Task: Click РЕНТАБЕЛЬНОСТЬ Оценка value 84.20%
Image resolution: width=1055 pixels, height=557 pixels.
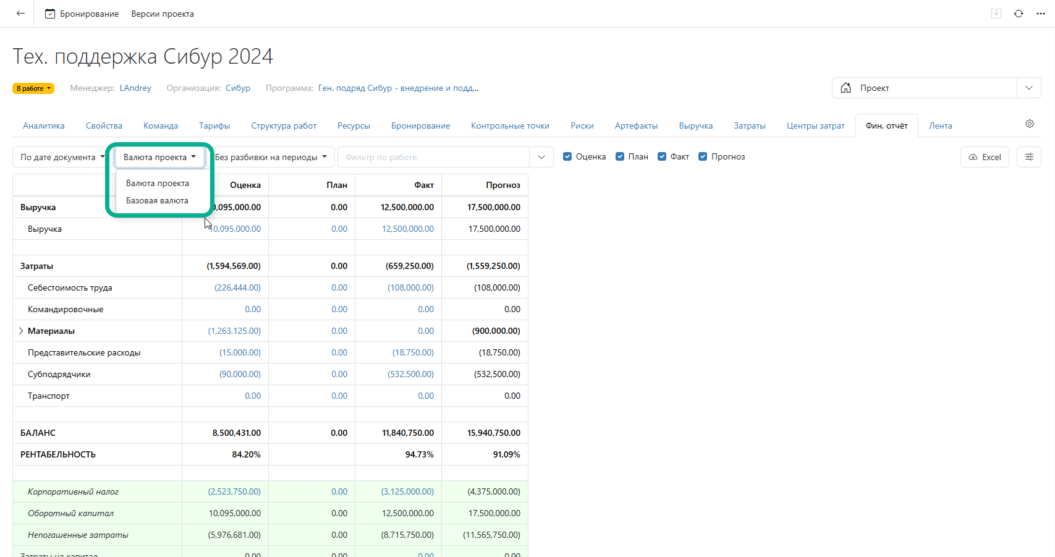Action: pos(246,454)
